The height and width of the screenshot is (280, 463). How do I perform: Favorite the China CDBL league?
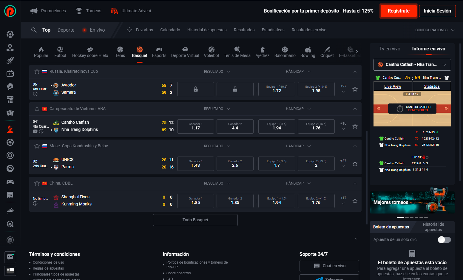(x=37, y=183)
